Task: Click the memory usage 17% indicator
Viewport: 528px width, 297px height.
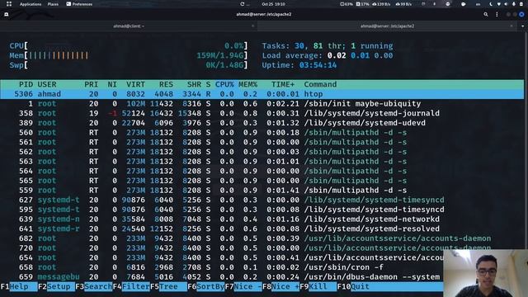Action: 363,4
